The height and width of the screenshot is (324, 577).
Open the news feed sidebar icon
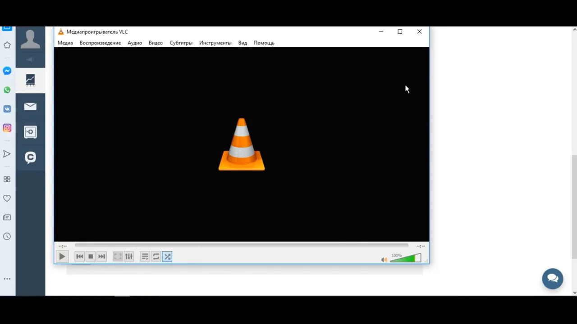pyautogui.click(x=7, y=217)
